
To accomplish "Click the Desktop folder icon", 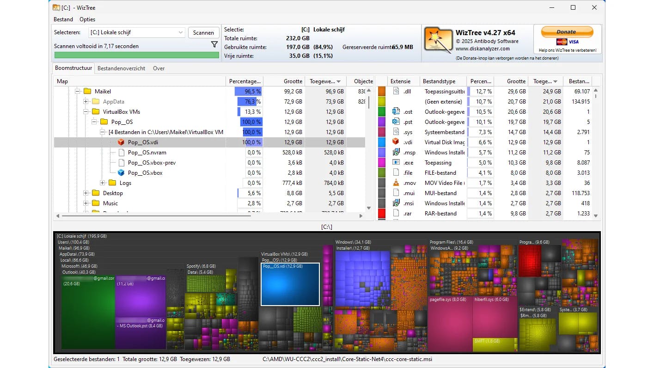I will click(x=96, y=193).
